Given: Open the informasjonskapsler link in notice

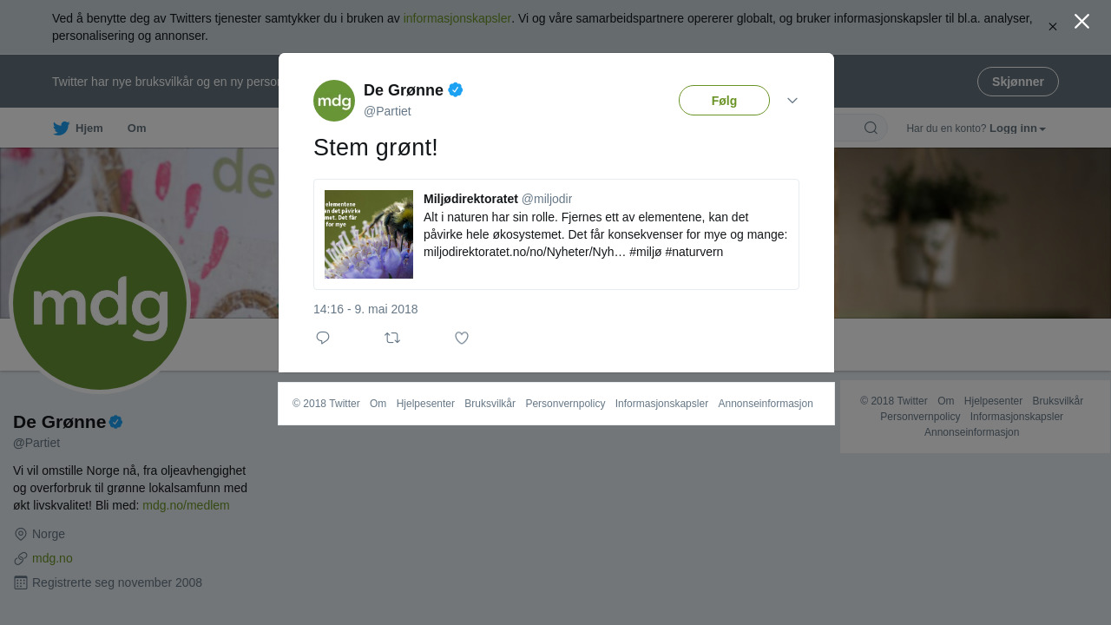Looking at the screenshot, I should pos(457,18).
